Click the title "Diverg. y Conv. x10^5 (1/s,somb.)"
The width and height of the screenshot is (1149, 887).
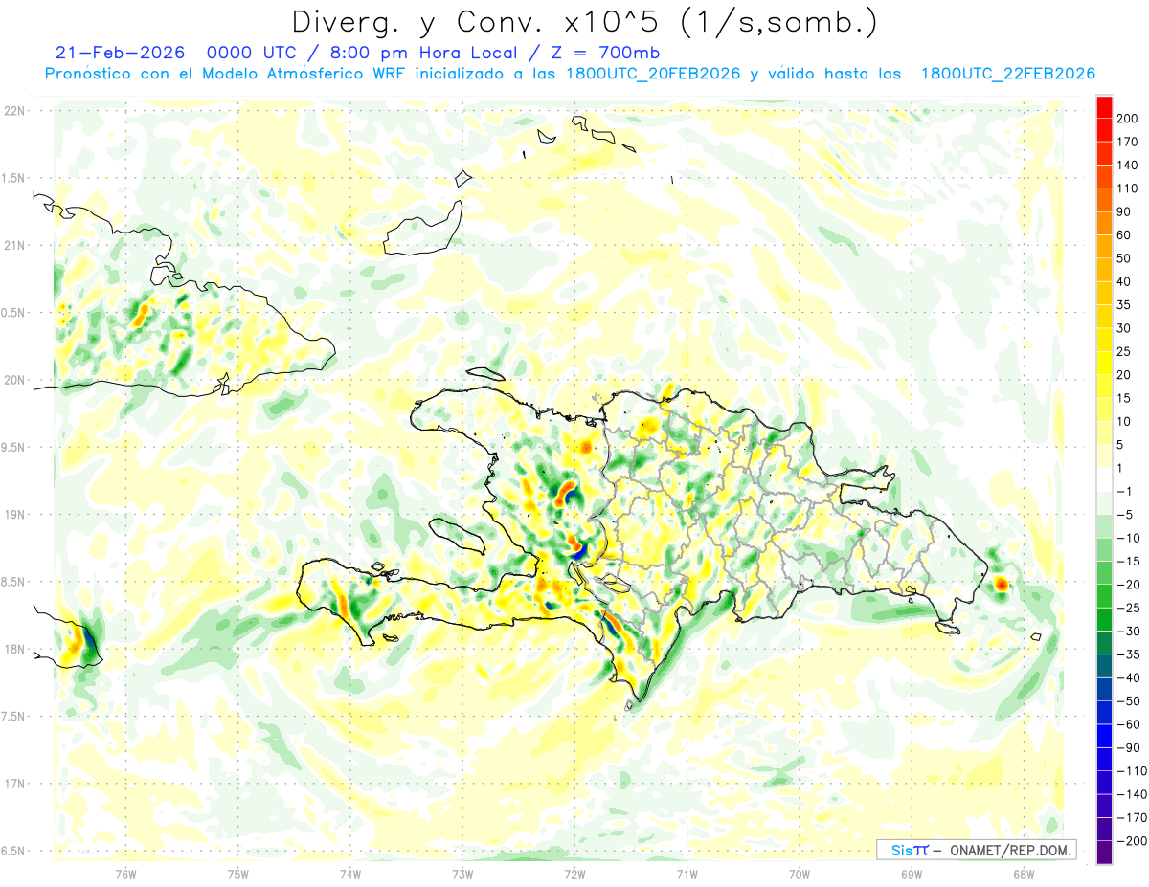click(584, 23)
